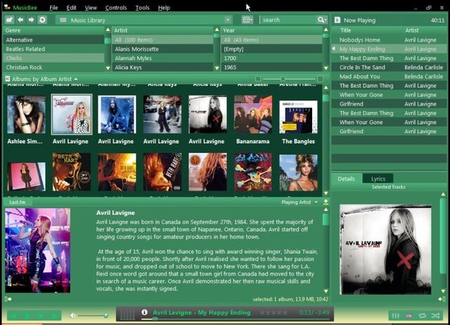Image resolution: width=450 pixels, height=325 pixels.
Task: Adjust the volume slider
Action: click(x=93, y=316)
